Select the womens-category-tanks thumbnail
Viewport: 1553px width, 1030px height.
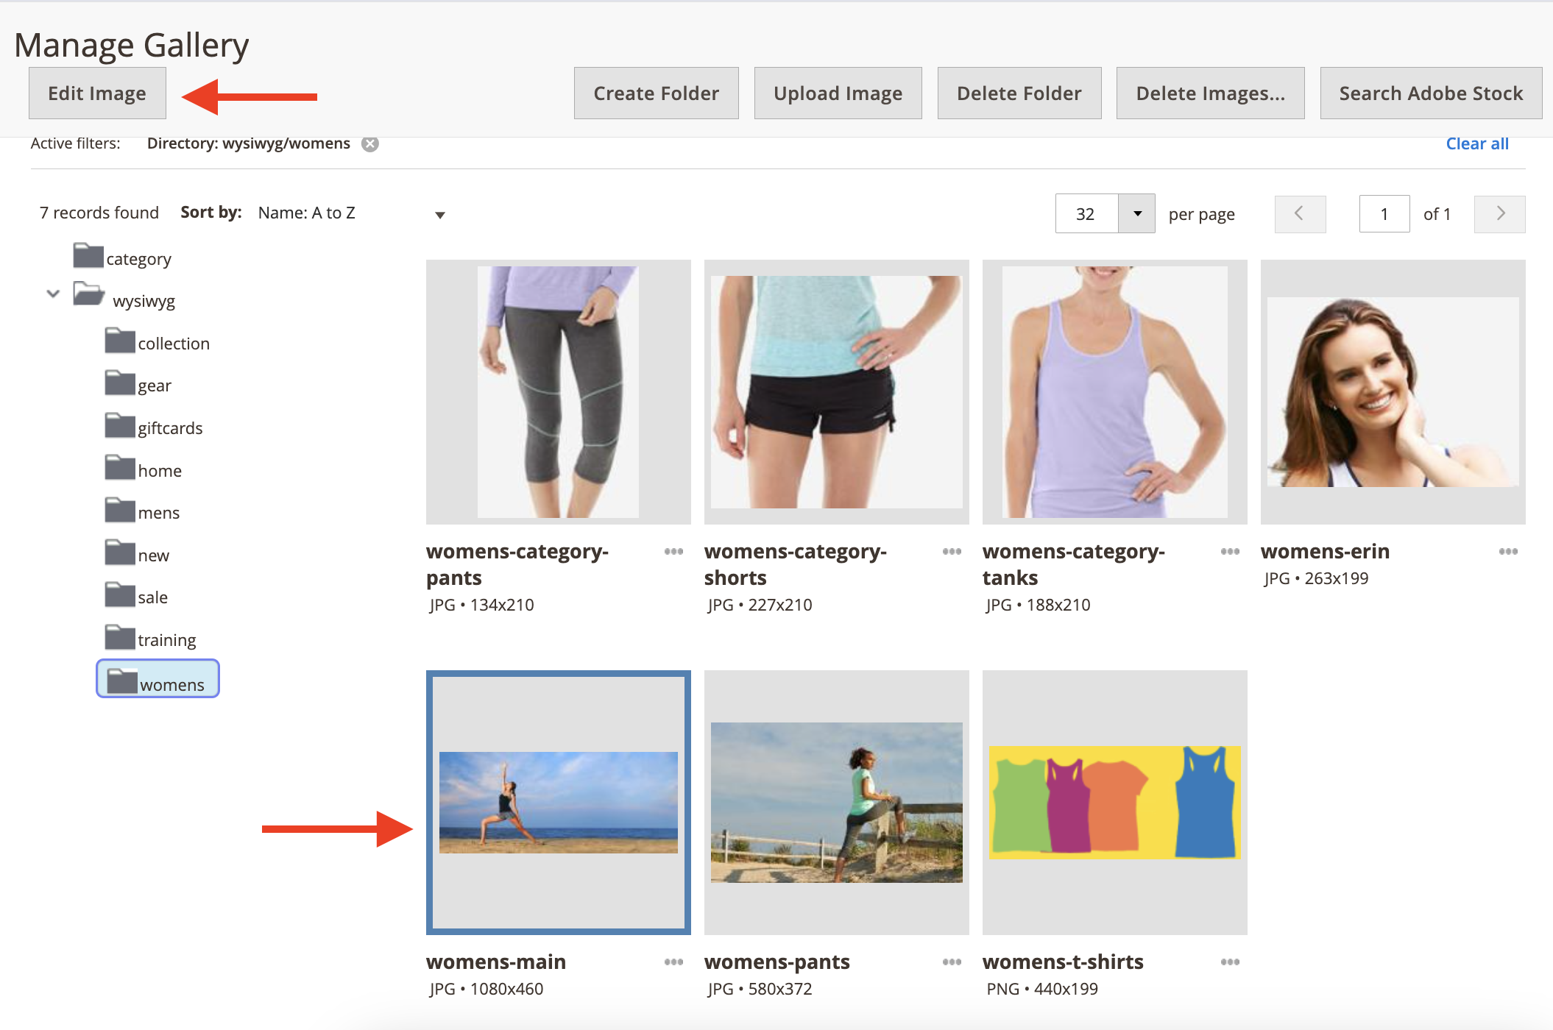1114,391
